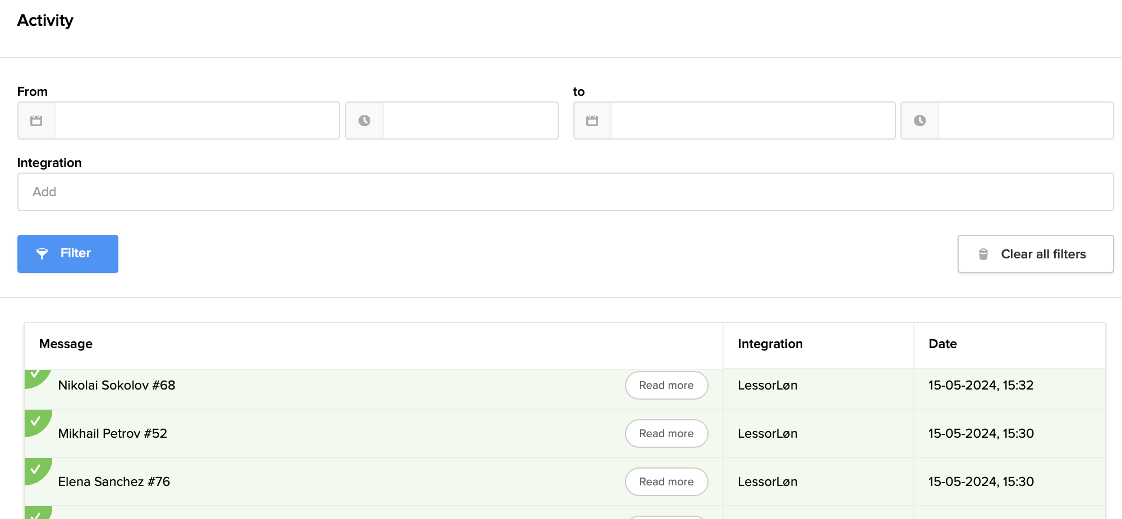Expand Read more for Elena Sanchez #76
The height and width of the screenshot is (519, 1122).
click(x=666, y=481)
